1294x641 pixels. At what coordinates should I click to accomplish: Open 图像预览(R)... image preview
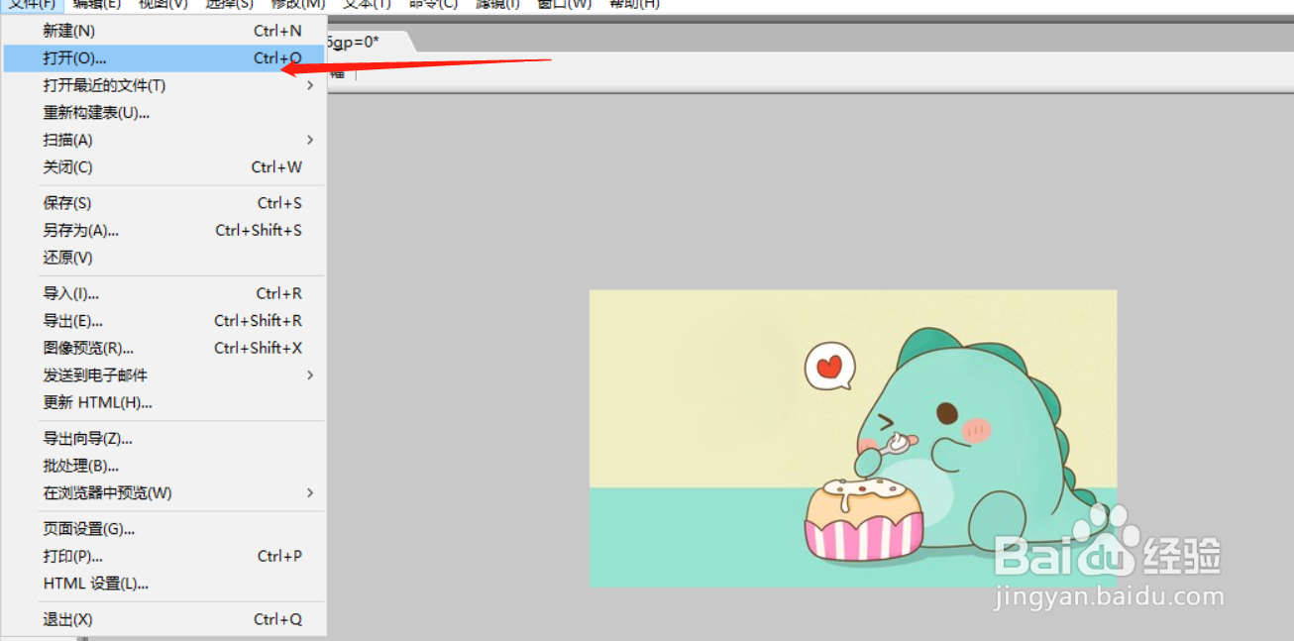coord(164,348)
